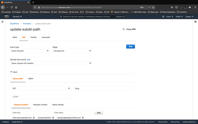Viewport: 198px width, 124px height.
Task: Open the SA Tools bookmarks folder
Action: (x=74, y=12)
